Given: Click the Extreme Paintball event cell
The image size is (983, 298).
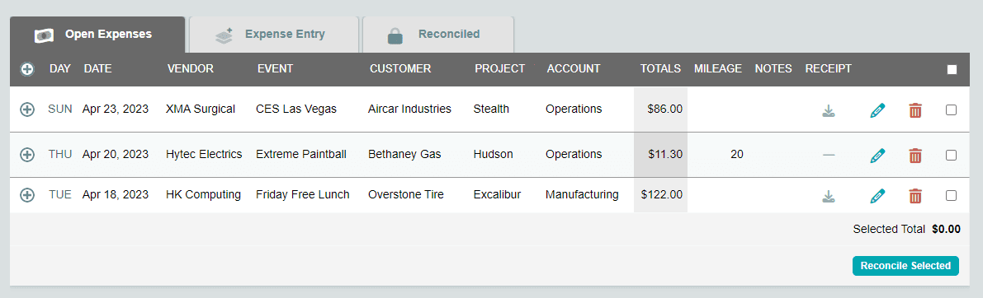Looking at the screenshot, I should [x=301, y=154].
